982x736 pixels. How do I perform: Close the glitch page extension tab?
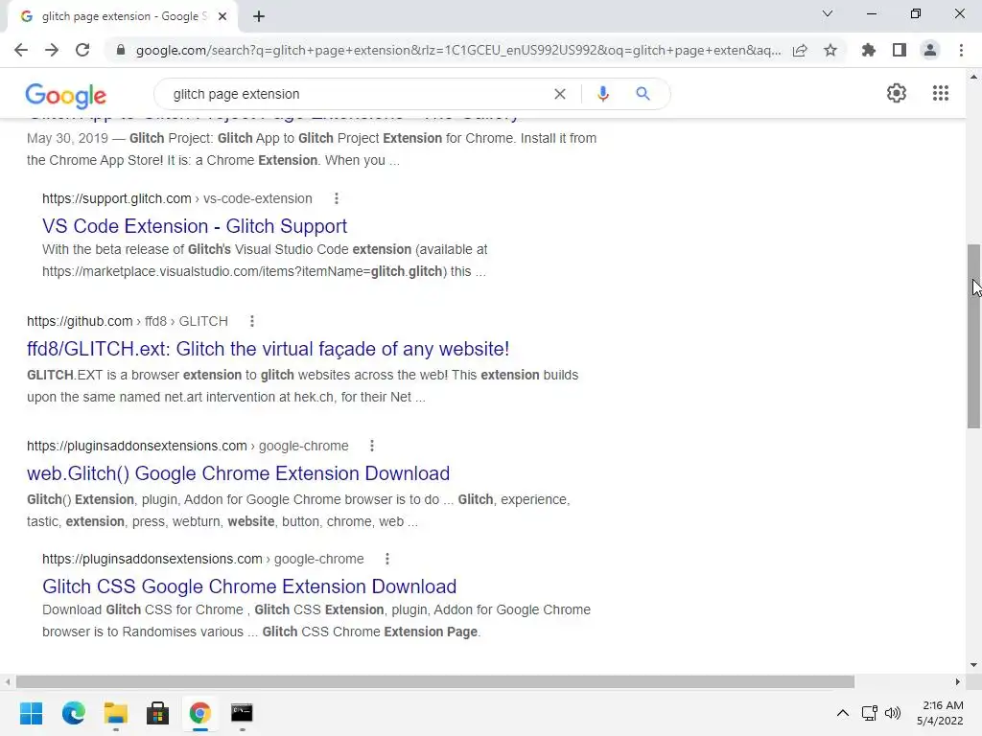pos(222,16)
